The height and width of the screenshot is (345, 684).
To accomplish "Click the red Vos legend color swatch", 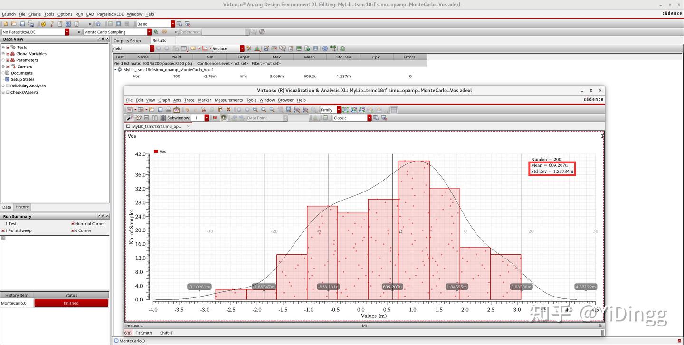I will click(156, 151).
